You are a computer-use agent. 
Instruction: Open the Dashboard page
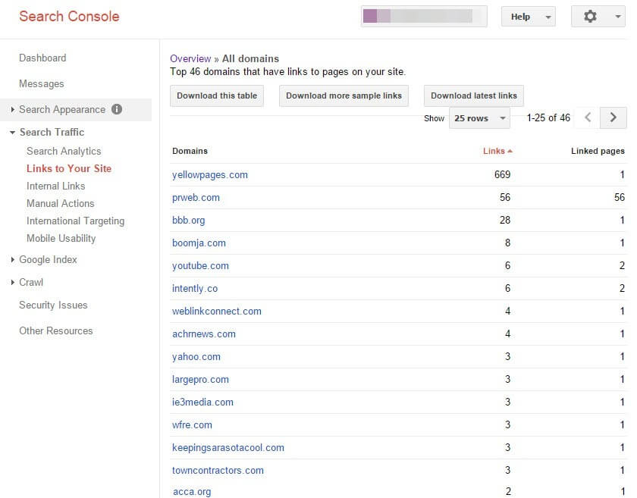pyautogui.click(x=42, y=58)
